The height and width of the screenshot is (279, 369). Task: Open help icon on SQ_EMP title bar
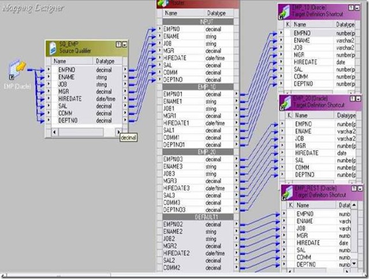118,44
